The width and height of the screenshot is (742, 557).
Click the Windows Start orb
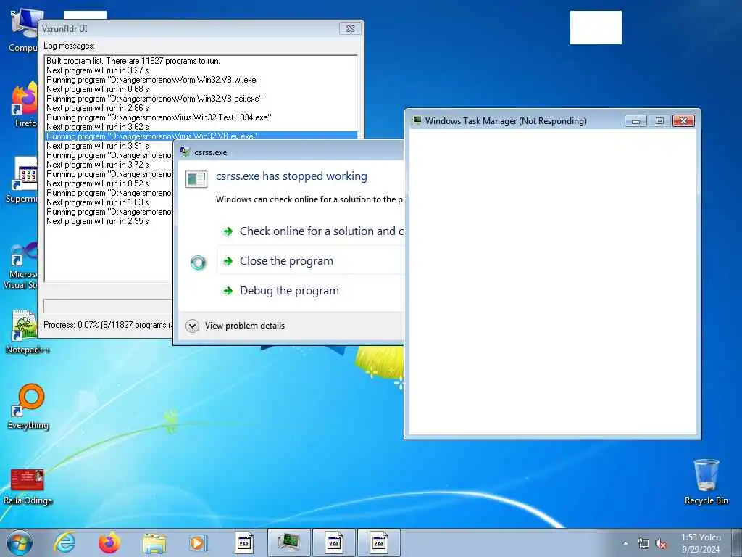coord(20,542)
